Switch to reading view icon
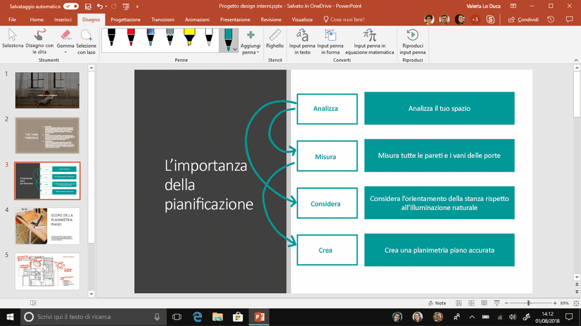Image resolution: width=581 pixels, height=326 pixels. 484,303
